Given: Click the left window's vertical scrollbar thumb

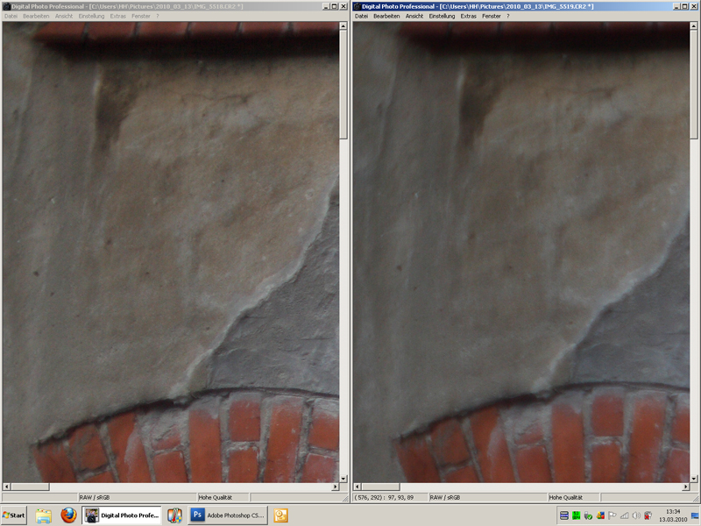Looking at the screenshot, I should click(x=344, y=83).
